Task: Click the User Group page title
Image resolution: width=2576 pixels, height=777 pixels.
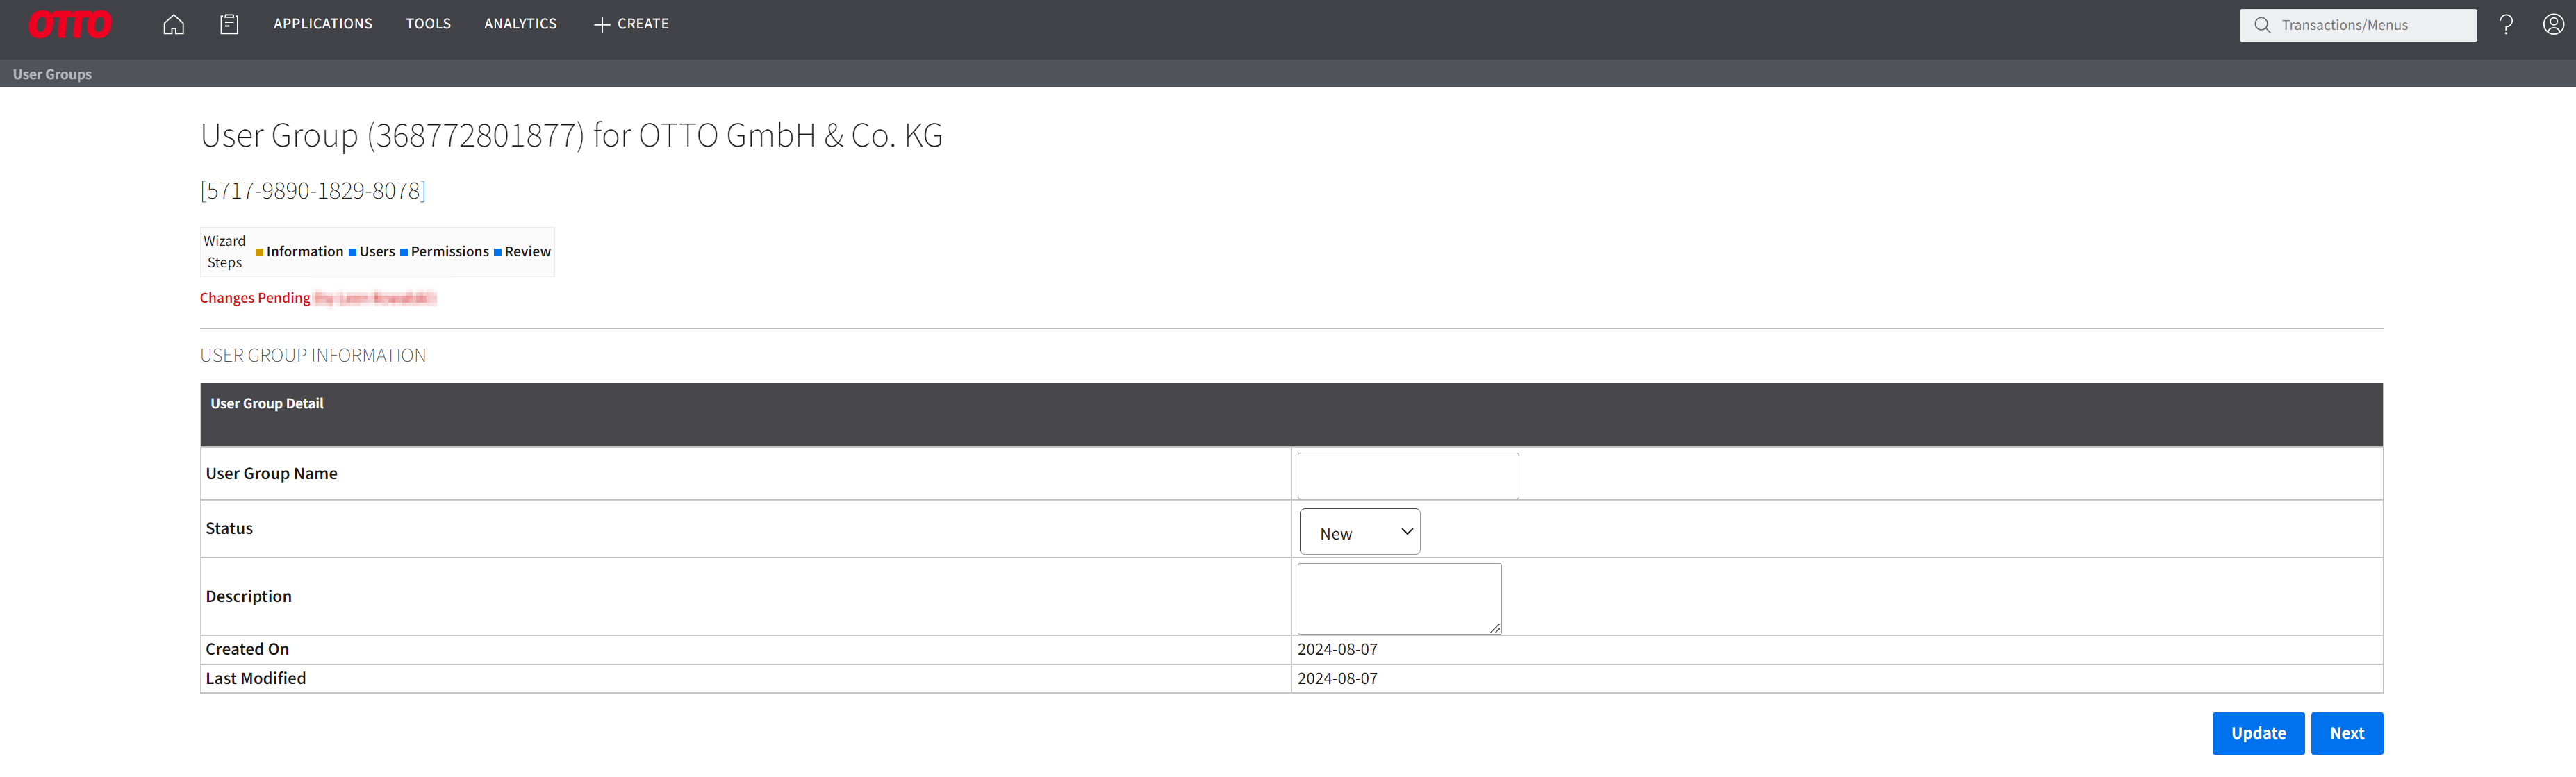Action: (571, 136)
